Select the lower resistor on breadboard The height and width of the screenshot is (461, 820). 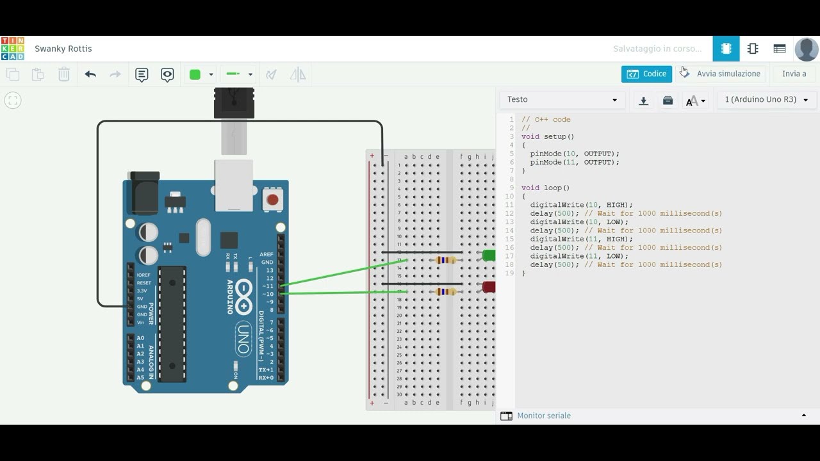tap(446, 291)
